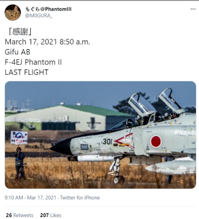Open the tweet's three-dot more options menu
199x219 pixels.
click(x=193, y=9)
